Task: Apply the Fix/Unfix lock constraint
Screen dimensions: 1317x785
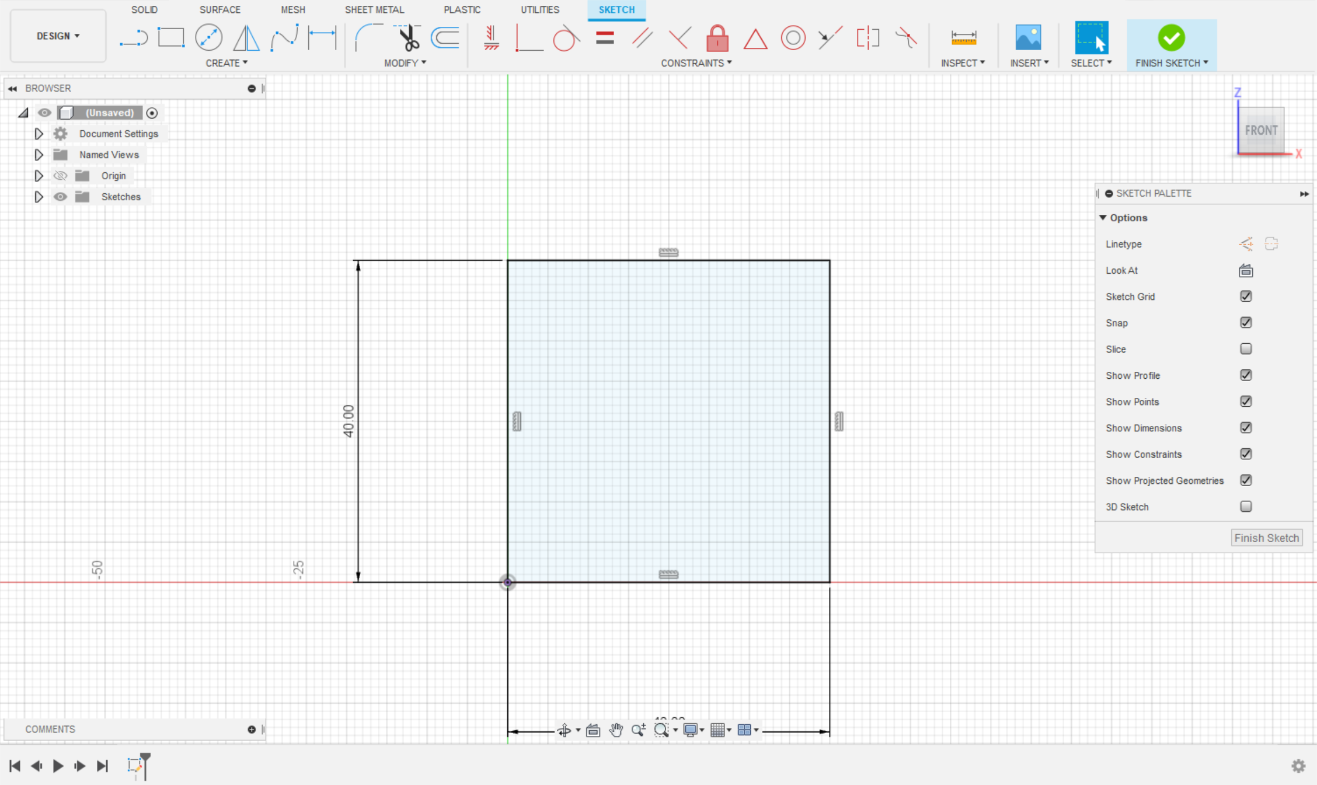Action: click(x=717, y=39)
